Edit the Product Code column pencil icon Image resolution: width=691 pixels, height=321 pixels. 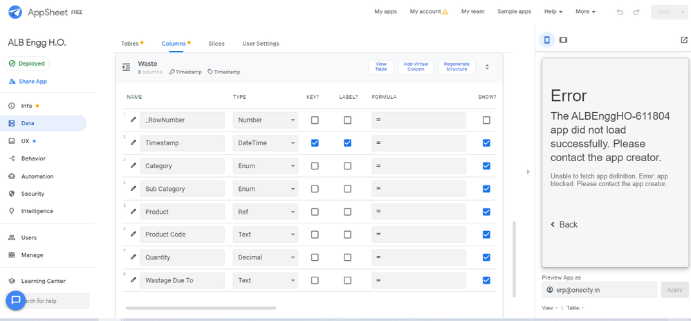133,234
